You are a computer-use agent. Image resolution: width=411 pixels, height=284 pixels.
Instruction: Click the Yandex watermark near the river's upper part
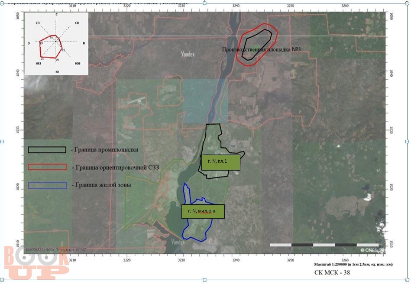[x=188, y=54]
